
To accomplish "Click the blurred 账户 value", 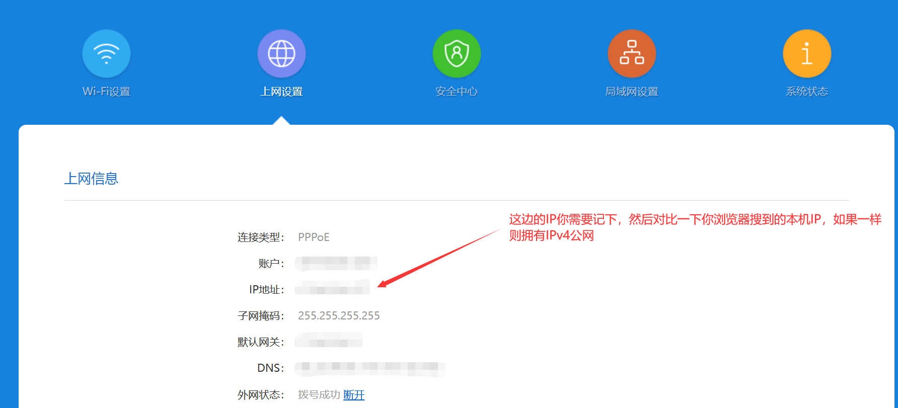I will pos(336,263).
